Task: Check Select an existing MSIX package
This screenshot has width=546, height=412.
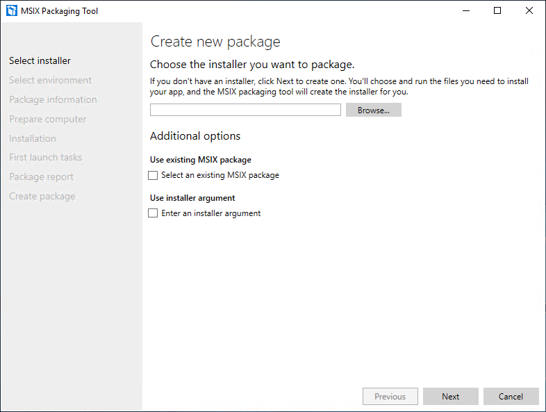Action: point(153,175)
